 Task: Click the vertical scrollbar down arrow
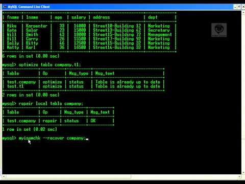(x=243, y=172)
